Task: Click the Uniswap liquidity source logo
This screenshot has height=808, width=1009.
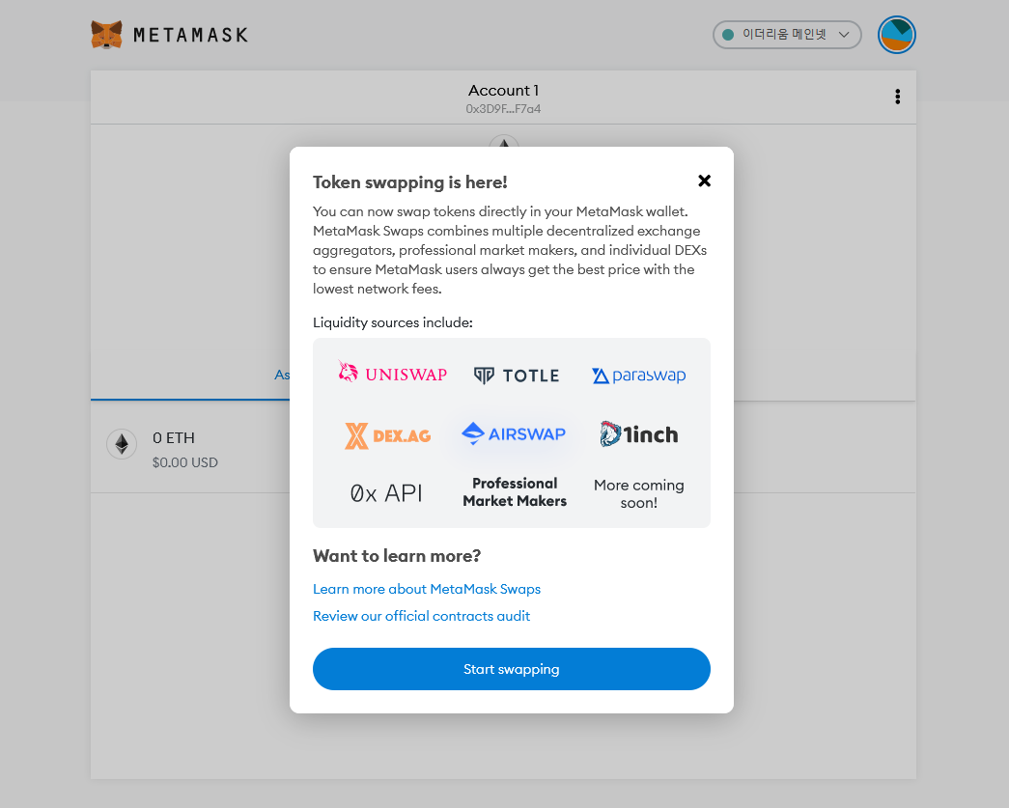Action: coord(392,374)
